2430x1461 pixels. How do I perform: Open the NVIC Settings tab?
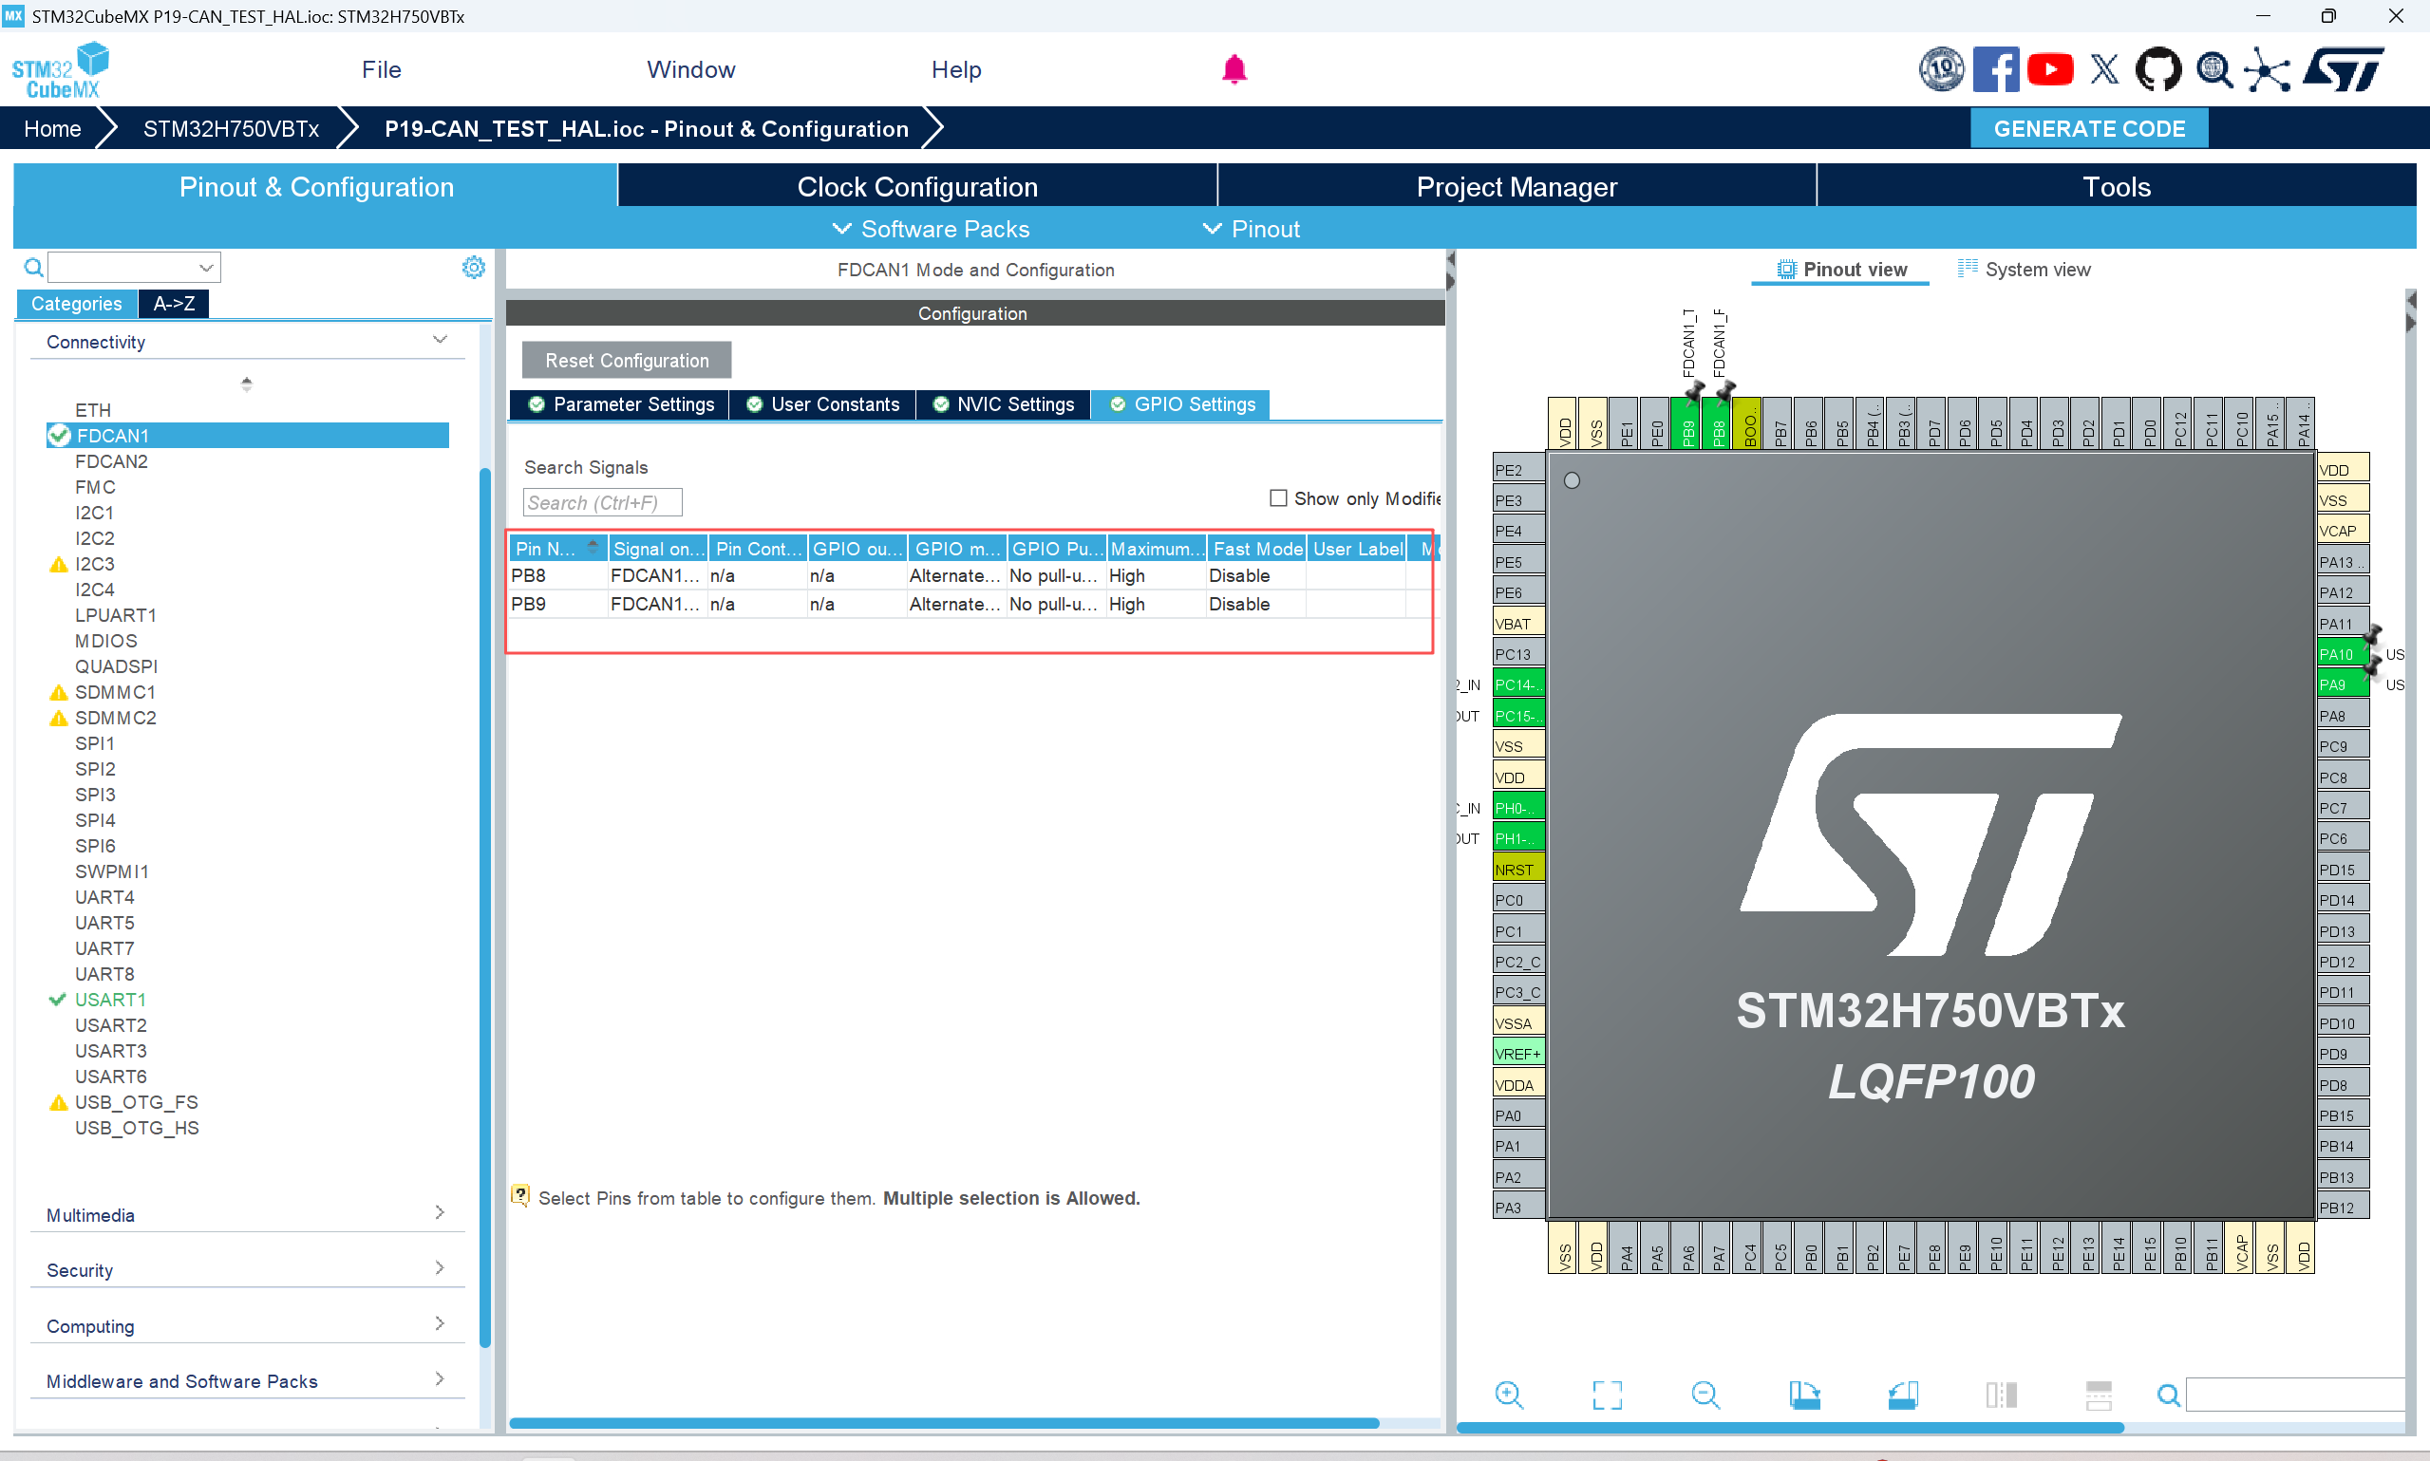click(x=1004, y=404)
